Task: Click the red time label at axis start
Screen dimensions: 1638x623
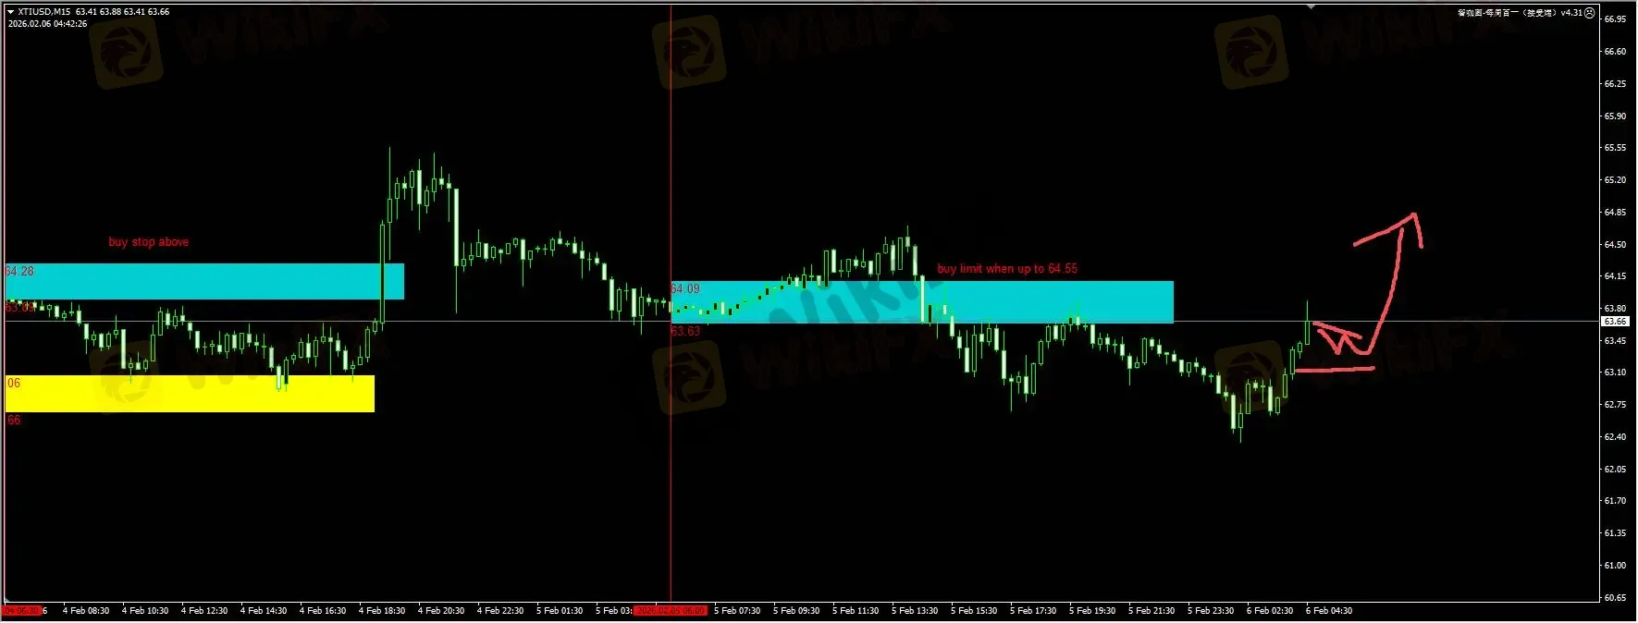Action: point(22,610)
